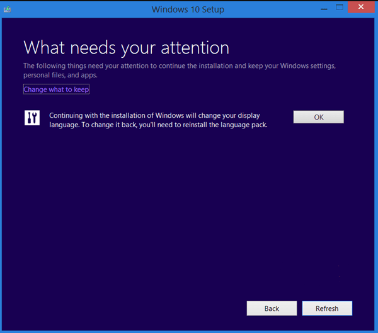Open the 'Change what to keep' link
378x333 pixels.
coord(56,89)
